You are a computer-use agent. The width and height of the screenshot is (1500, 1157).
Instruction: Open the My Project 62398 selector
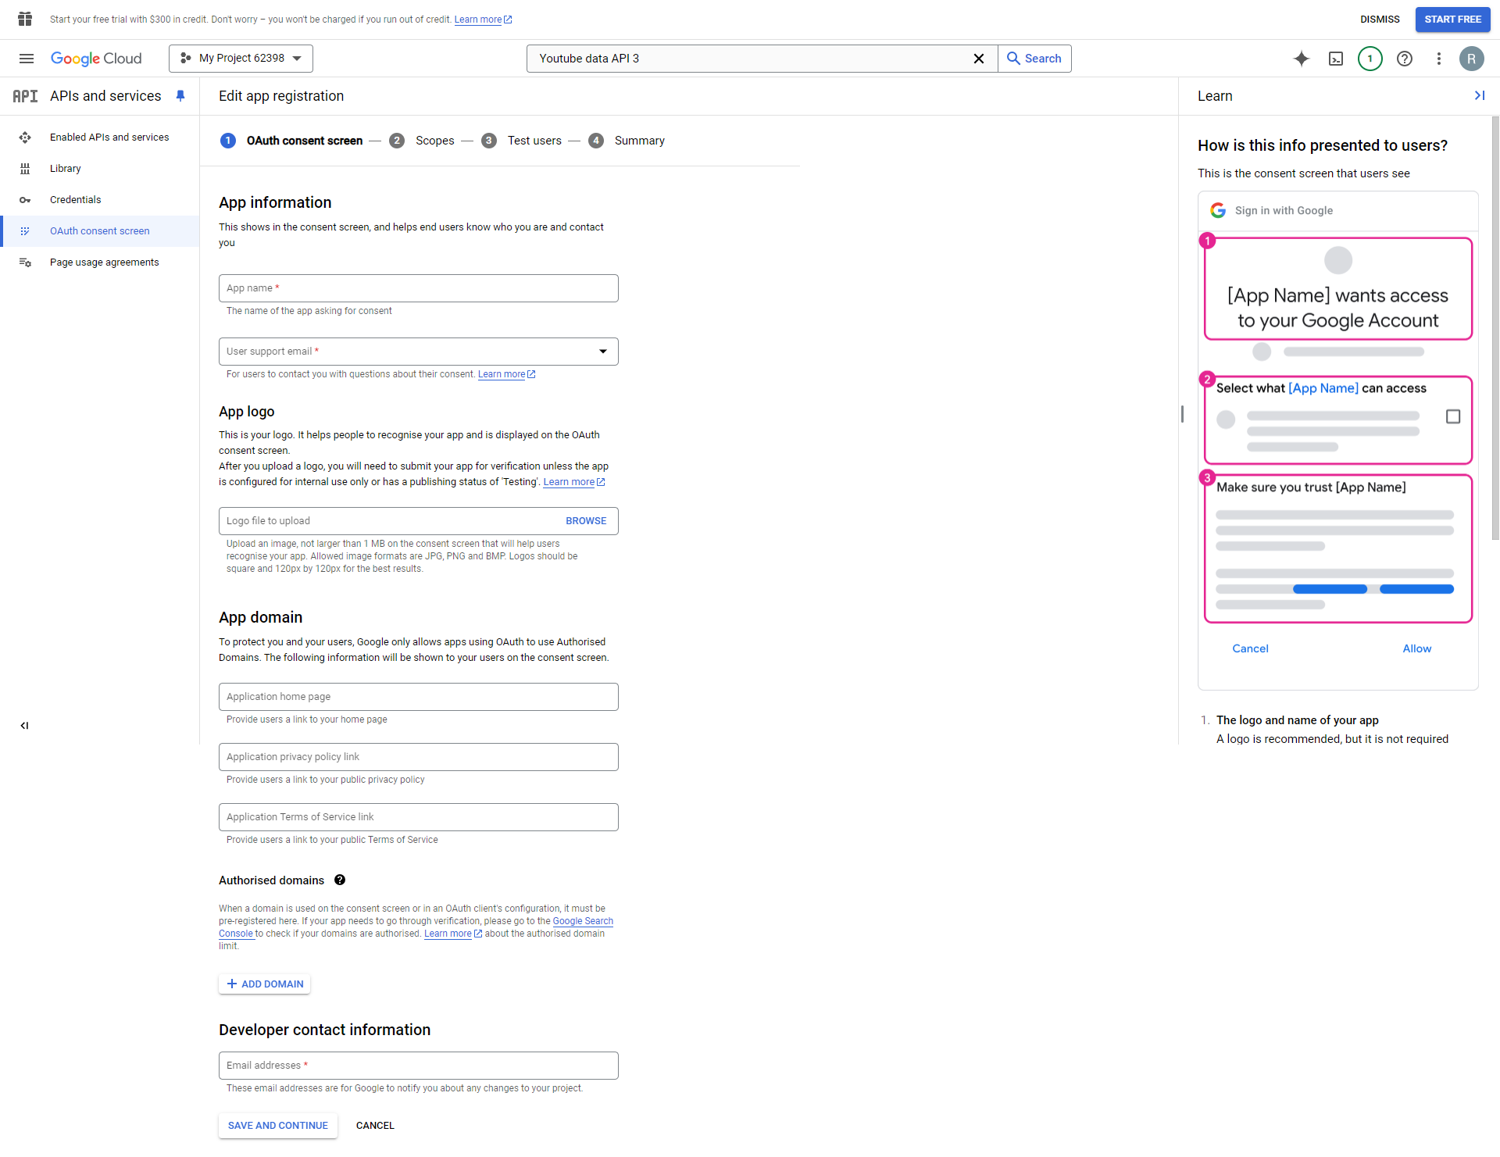(x=241, y=59)
